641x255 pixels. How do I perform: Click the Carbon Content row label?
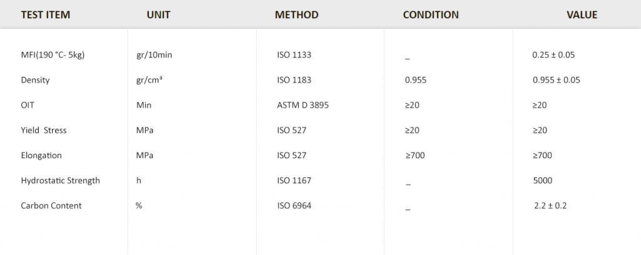click(51, 206)
